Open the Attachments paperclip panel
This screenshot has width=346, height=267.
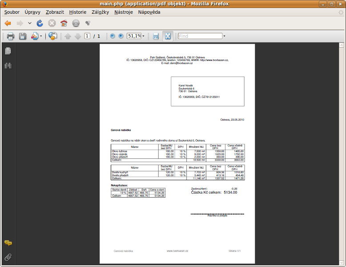8,257
